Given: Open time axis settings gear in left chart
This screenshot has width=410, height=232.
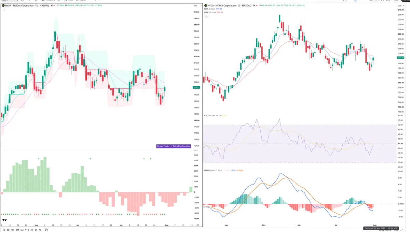Looking at the screenshot, I should tap(197, 225).
